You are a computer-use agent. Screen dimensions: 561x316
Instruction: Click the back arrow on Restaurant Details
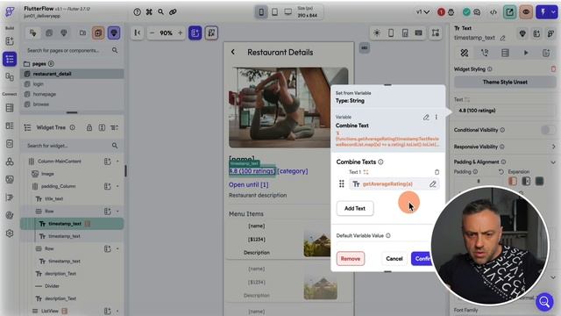[233, 53]
